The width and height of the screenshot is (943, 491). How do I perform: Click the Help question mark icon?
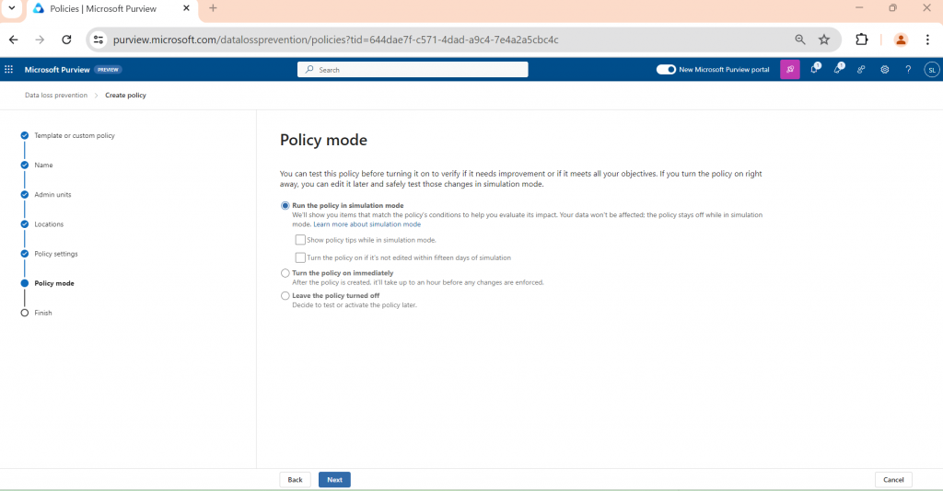[908, 69]
